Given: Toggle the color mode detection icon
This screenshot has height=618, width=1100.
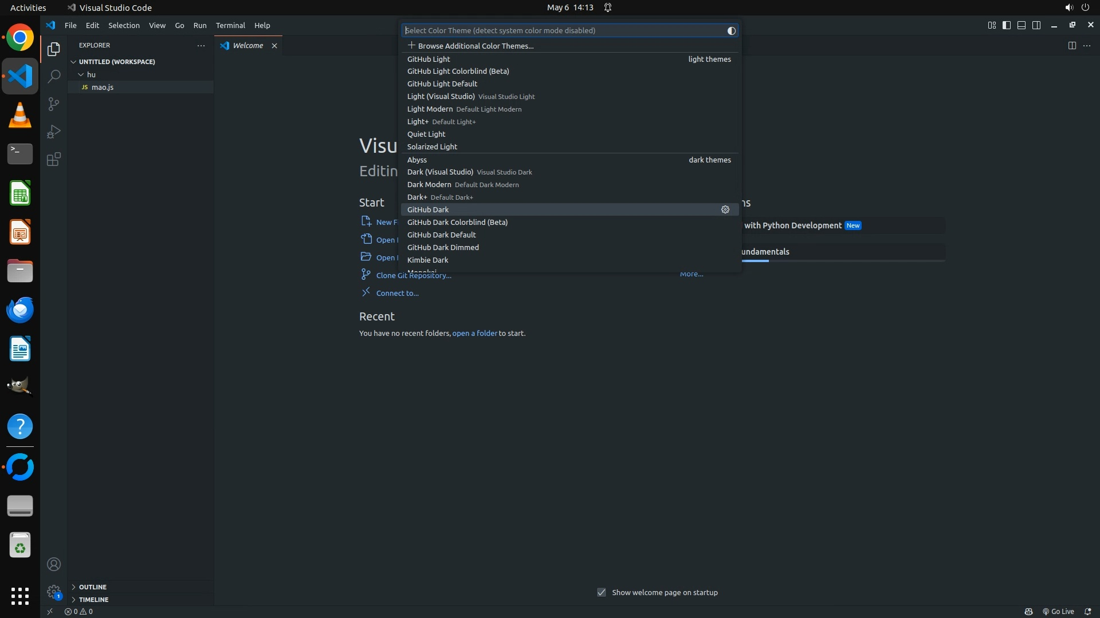Looking at the screenshot, I should point(731,31).
